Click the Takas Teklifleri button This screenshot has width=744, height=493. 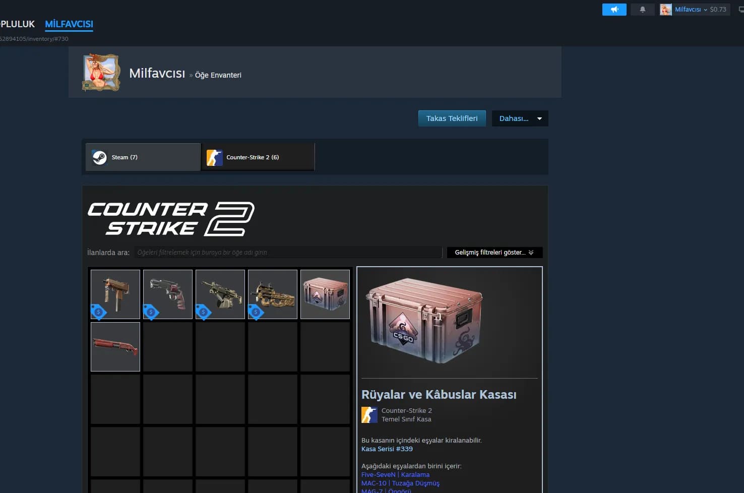pos(452,118)
